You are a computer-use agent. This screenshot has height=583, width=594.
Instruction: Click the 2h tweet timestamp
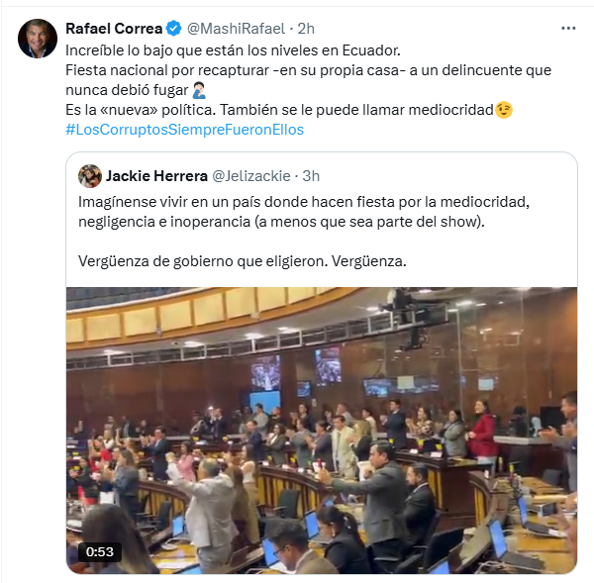(x=306, y=29)
